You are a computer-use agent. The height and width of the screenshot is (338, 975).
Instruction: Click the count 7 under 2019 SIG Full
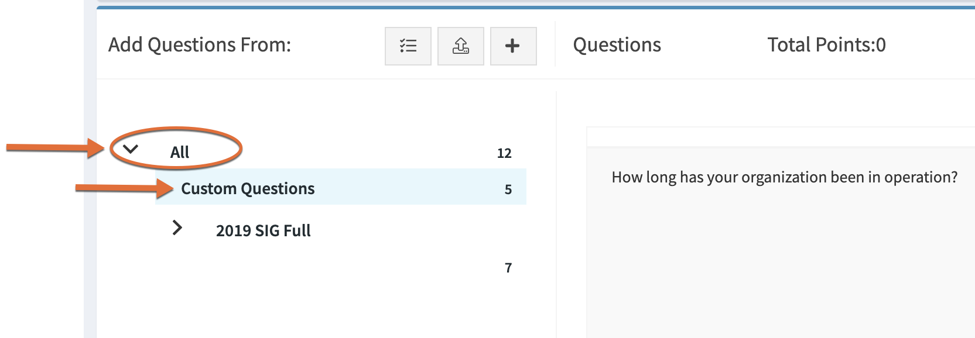[508, 268]
